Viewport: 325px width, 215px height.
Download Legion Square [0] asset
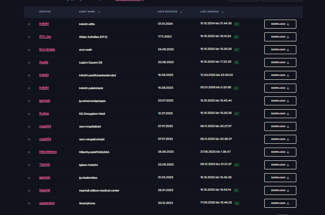click(x=280, y=63)
